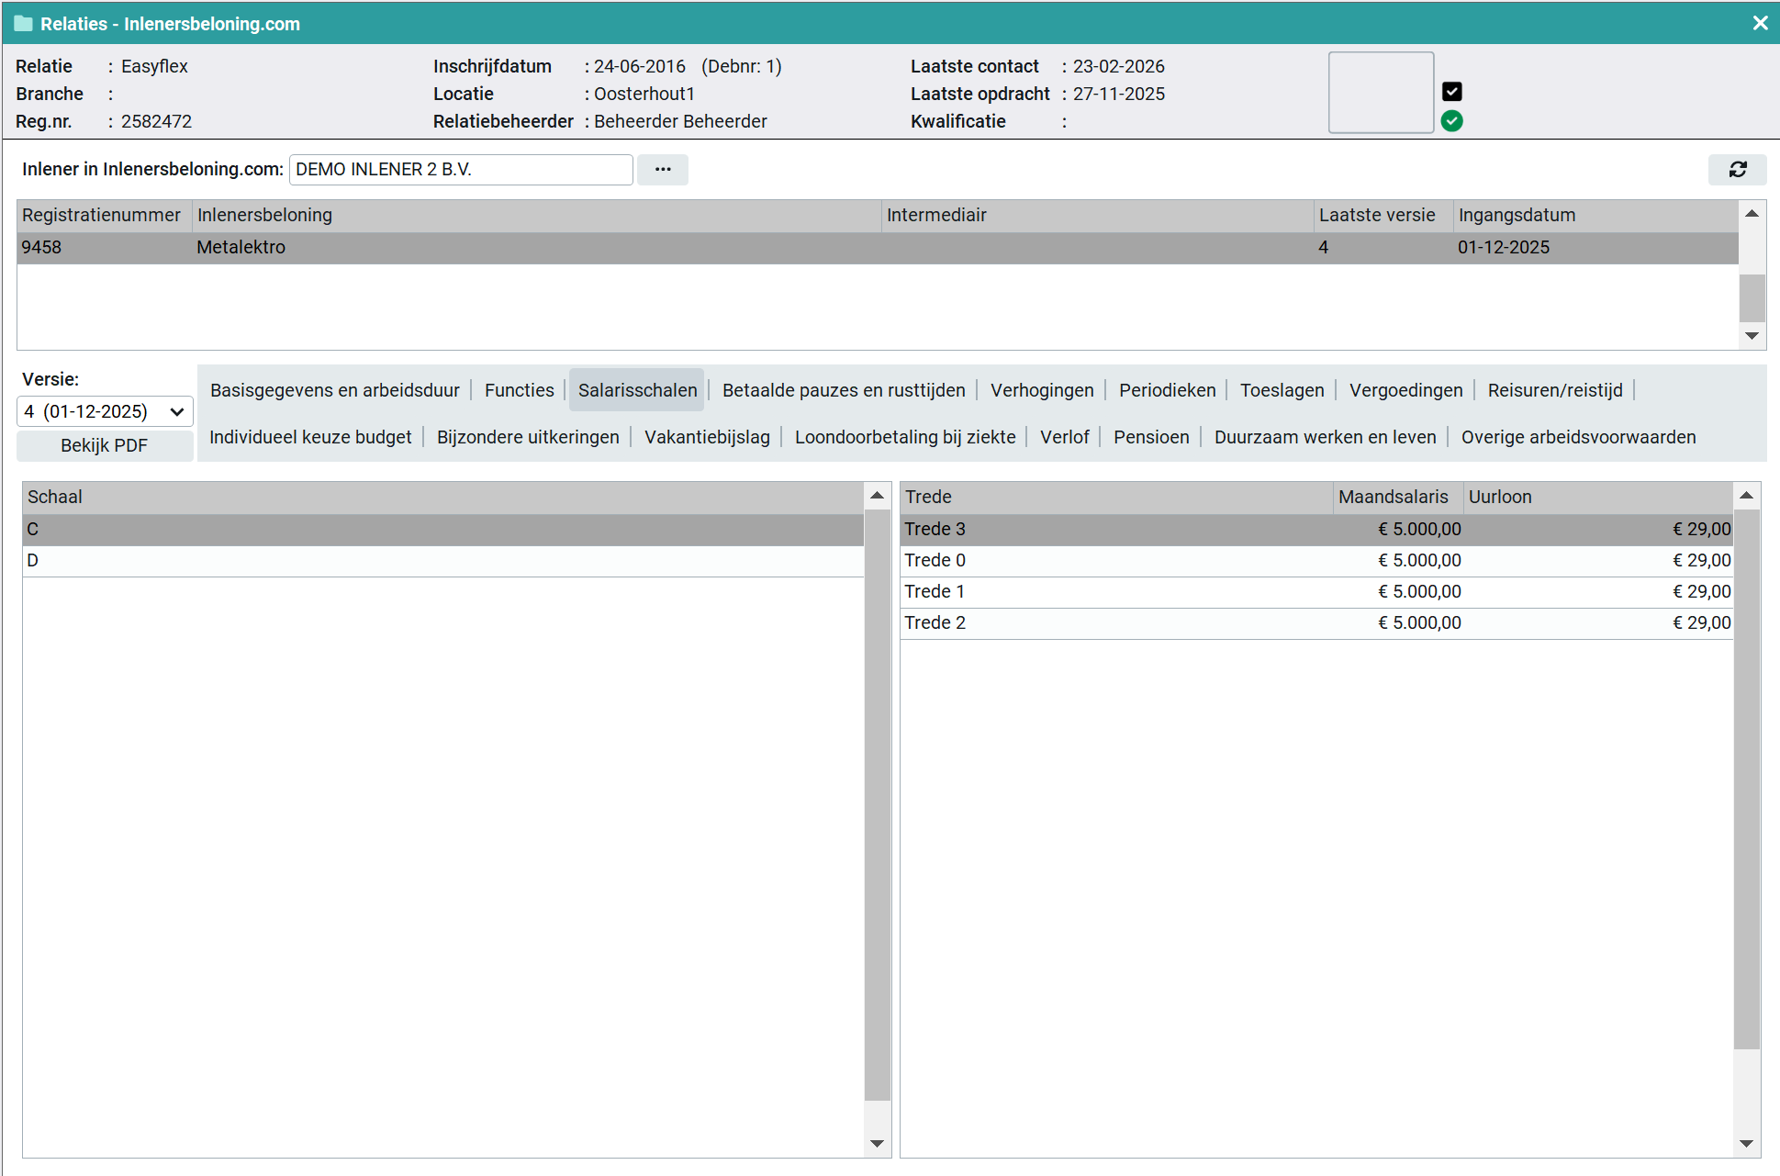Open the Versie dropdown
This screenshot has width=1780, height=1176.
pos(105,411)
